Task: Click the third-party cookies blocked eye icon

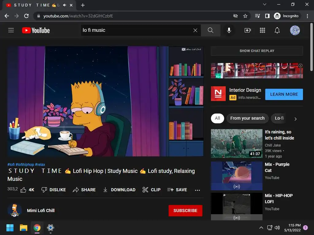Action: pyautogui.click(x=235, y=16)
